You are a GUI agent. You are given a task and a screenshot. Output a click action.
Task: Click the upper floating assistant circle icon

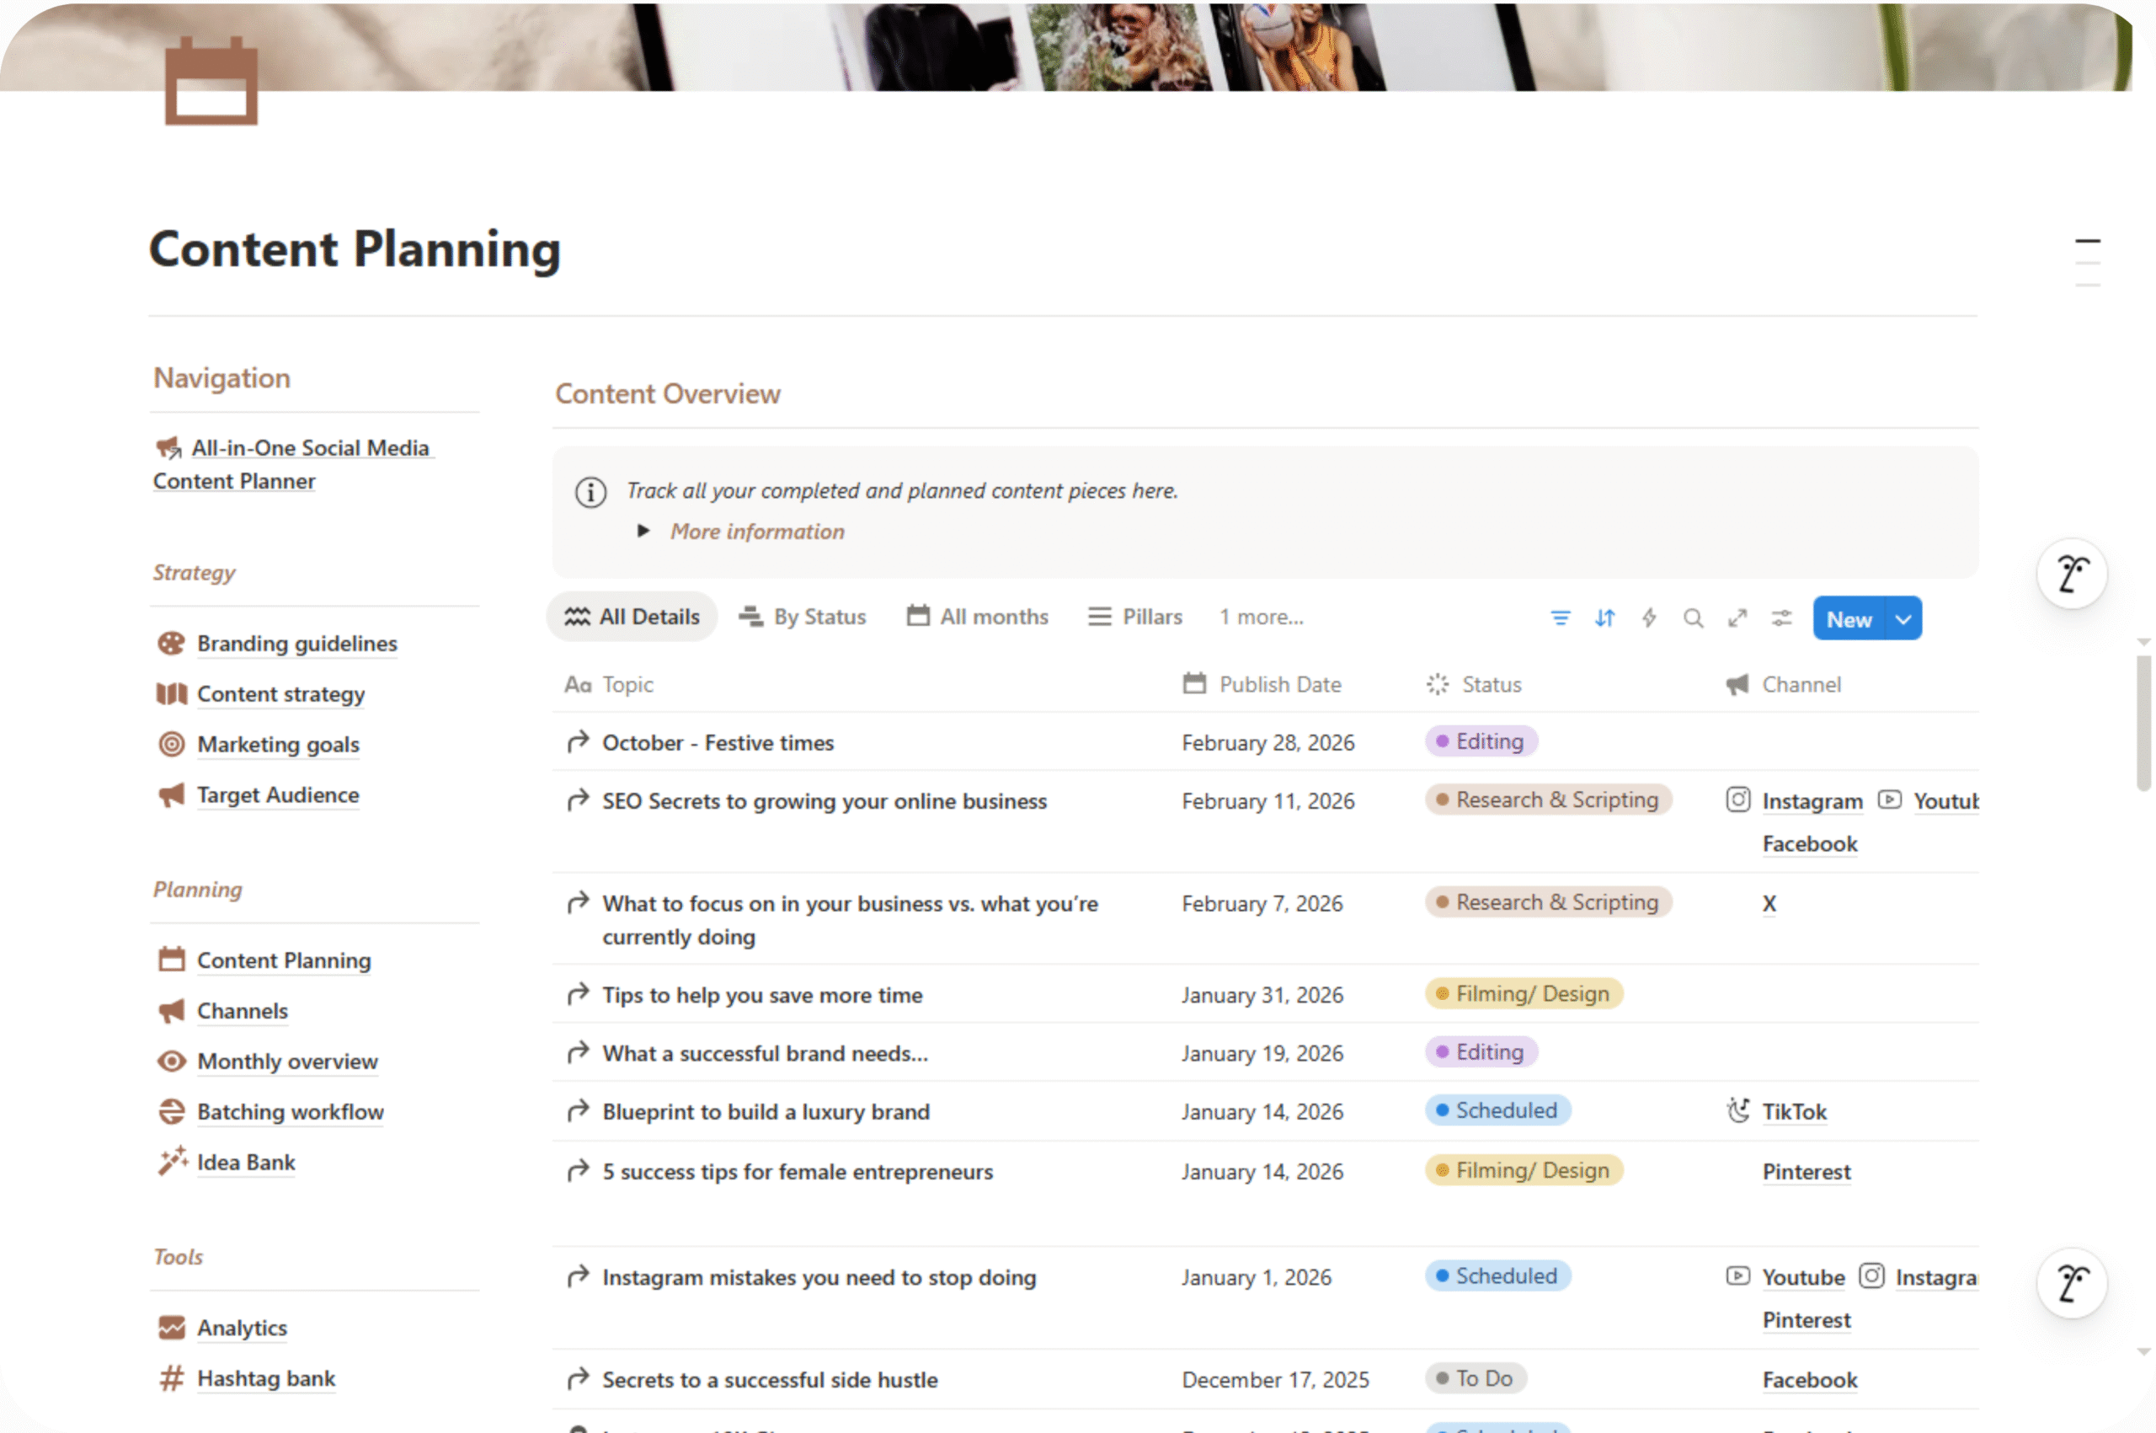[x=2071, y=574]
